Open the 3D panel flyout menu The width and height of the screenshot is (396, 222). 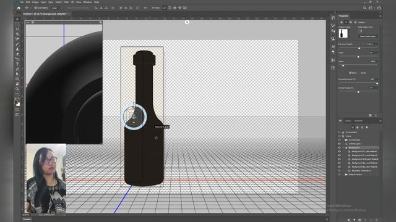pos(380,121)
